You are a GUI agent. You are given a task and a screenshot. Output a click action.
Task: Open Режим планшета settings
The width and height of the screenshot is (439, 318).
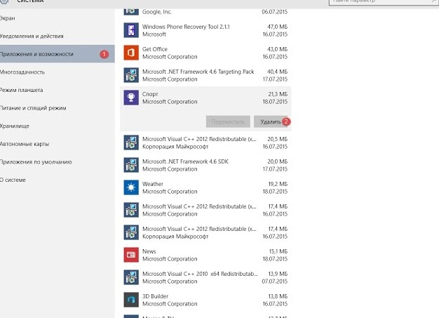point(57,90)
